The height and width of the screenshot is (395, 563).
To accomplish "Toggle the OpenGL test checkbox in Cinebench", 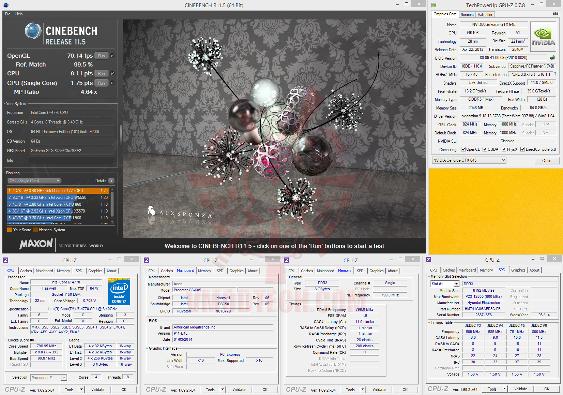I will coord(112,55).
